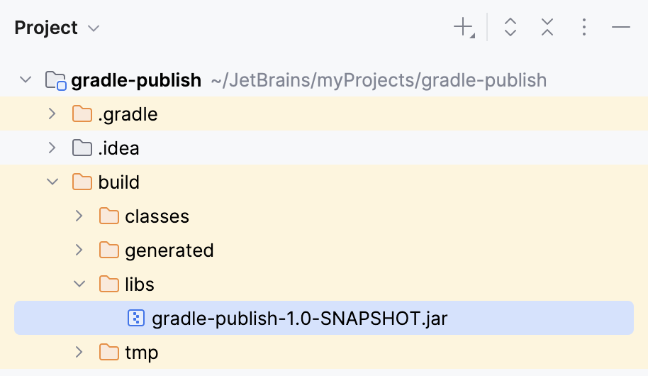Select gradle-publish-1.0-SNAPSHOT.jar file
The image size is (648, 376).
tap(299, 319)
